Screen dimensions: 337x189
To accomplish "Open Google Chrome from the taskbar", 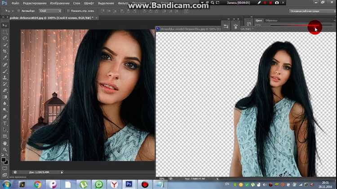I will [37, 184].
